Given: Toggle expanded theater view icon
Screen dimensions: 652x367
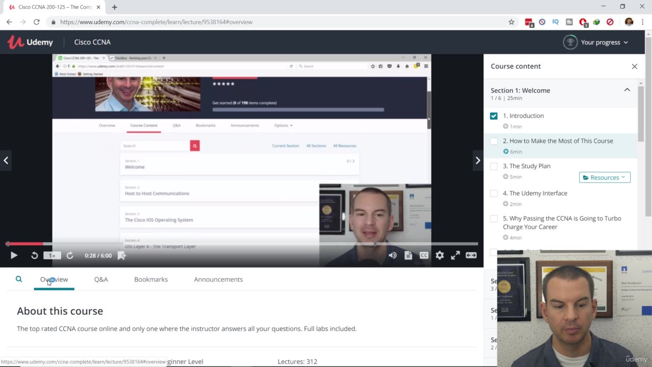Looking at the screenshot, I should click(471, 255).
